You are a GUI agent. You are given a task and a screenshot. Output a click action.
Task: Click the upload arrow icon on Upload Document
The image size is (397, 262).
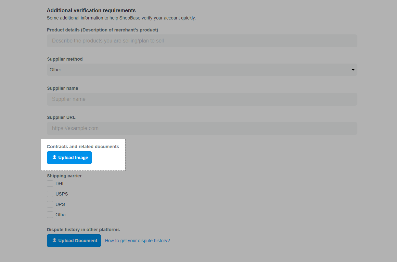(54, 240)
